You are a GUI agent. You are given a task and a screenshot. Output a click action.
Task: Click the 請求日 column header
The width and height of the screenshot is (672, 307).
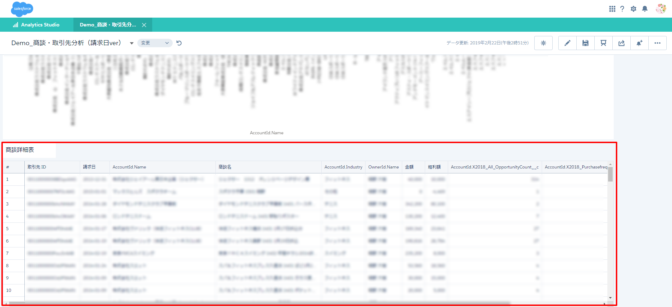(89, 167)
